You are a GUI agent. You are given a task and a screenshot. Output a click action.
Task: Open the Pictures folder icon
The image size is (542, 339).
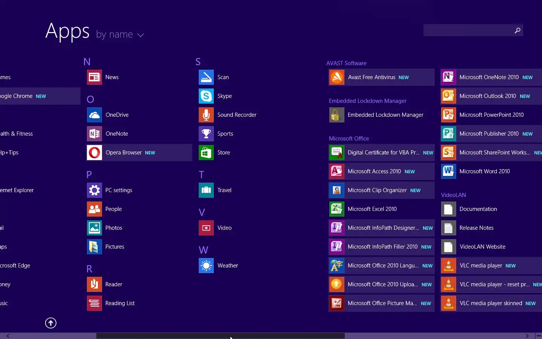pos(94,247)
